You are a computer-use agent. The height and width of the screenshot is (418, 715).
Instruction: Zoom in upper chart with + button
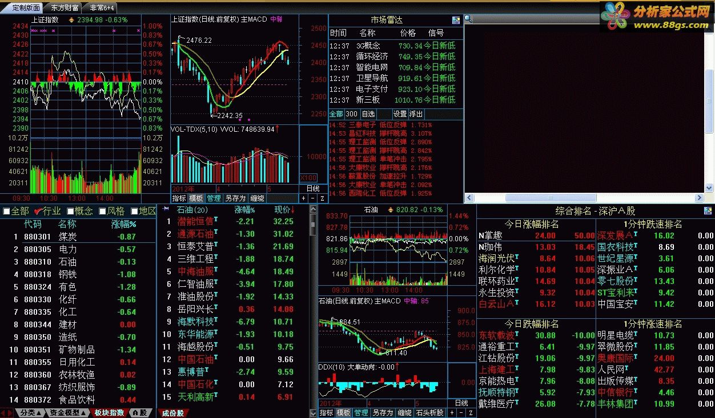302,198
